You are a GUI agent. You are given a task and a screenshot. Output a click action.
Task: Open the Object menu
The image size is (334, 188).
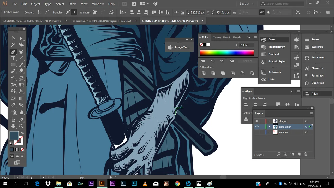pos(36,4)
